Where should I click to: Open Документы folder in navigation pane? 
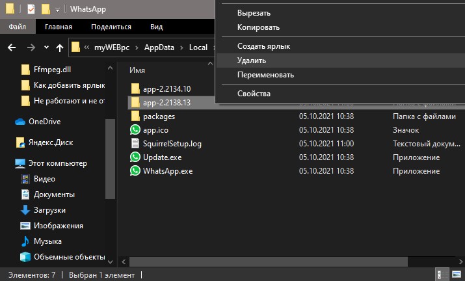54,194
